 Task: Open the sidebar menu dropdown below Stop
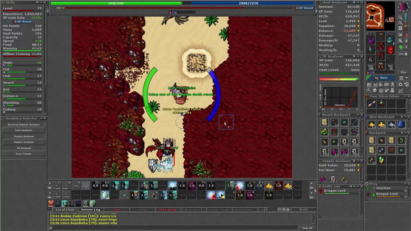pyautogui.click(x=404, y=78)
